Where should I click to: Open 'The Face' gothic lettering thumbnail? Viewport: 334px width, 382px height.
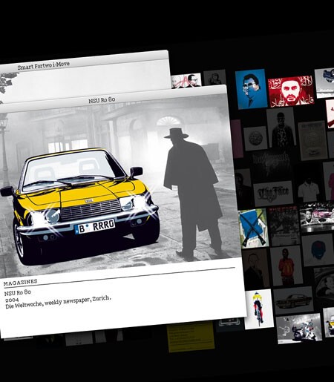273,194
